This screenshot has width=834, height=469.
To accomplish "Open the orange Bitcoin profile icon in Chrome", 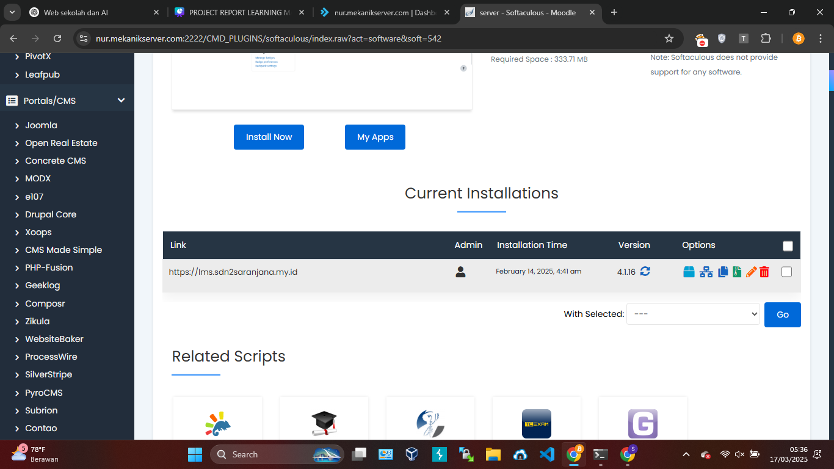I will pyautogui.click(x=799, y=38).
